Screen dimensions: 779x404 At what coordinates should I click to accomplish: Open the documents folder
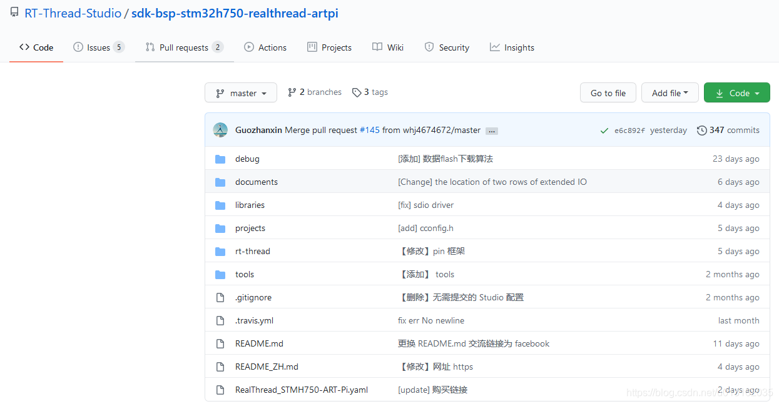[257, 182]
